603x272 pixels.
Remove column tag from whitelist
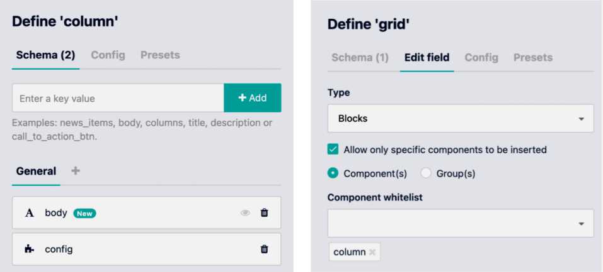[372, 252]
